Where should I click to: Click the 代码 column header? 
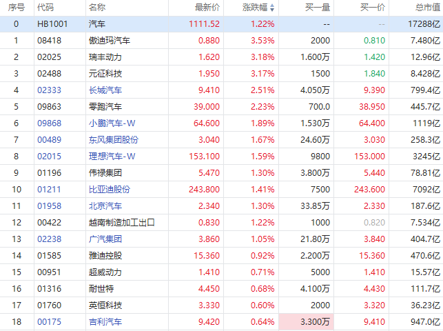click(x=45, y=8)
